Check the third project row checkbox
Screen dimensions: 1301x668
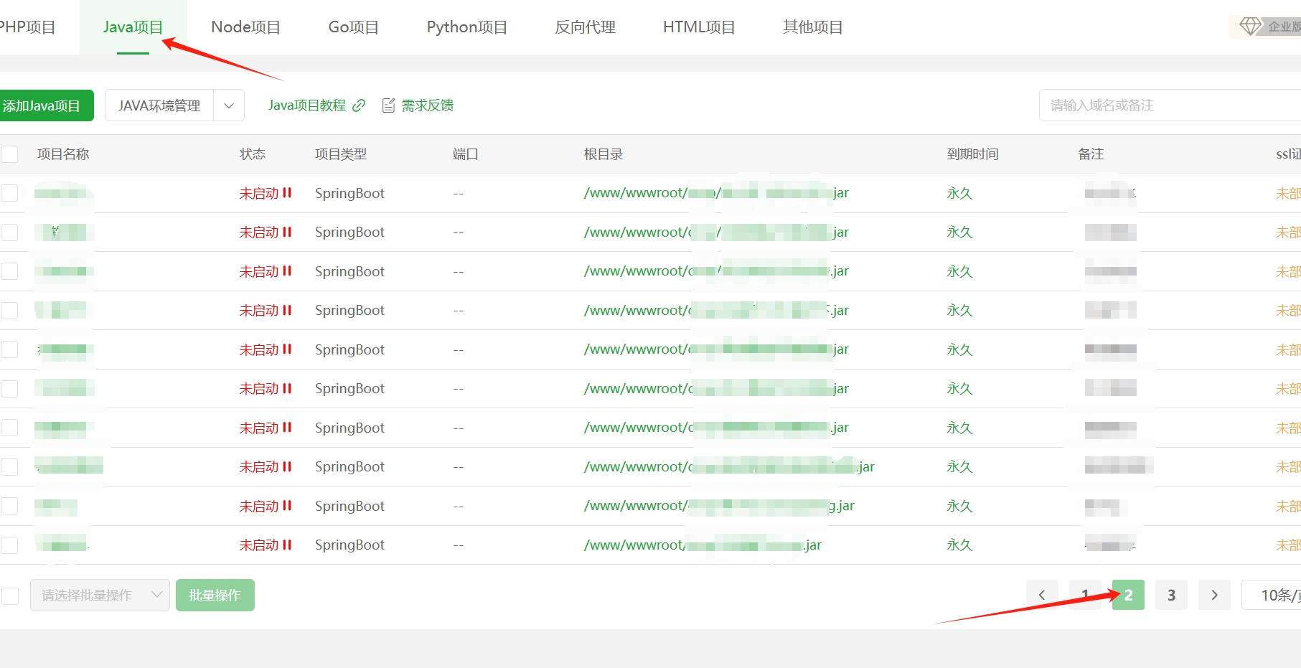pos(9,271)
